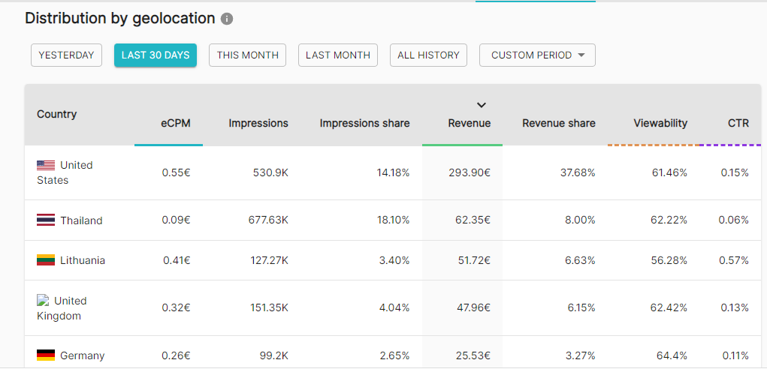767x372 pixels.
Task: Click the Thailand flag icon
Action: [46, 220]
